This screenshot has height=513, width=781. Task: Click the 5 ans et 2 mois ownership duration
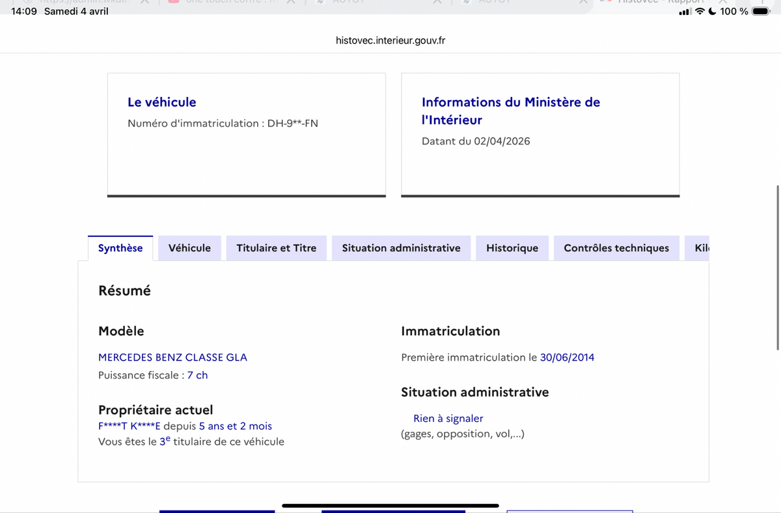tap(236, 426)
